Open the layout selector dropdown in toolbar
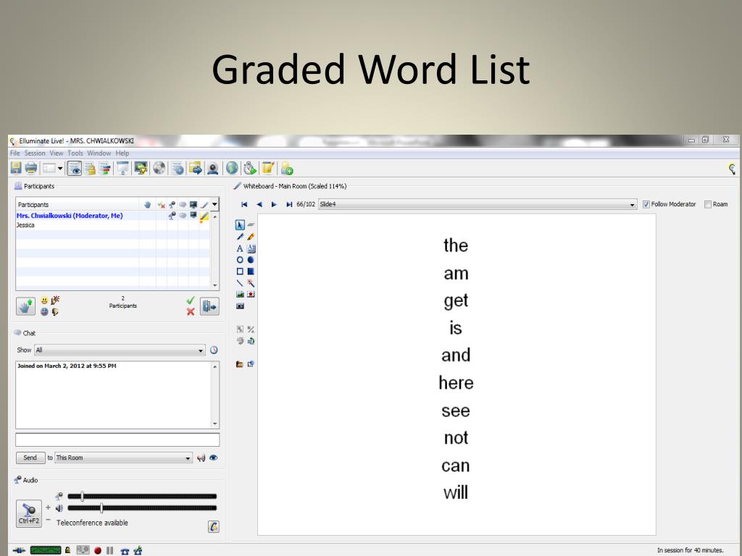742x556 pixels. click(52, 168)
